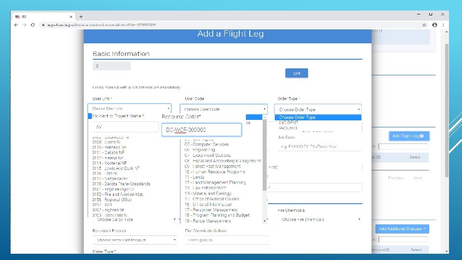The width and height of the screenshot is (462, 260).
Task: Choose 06 - Engineering user code
Action: point(200,150)
